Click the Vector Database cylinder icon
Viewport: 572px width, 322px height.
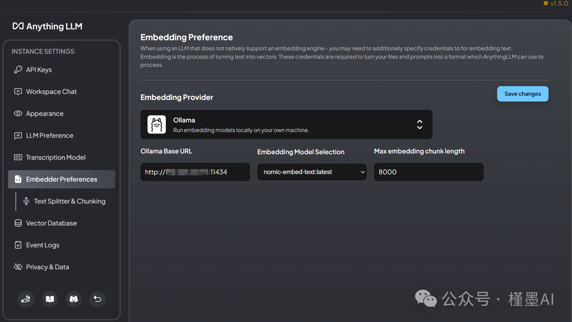pos(18,223)
